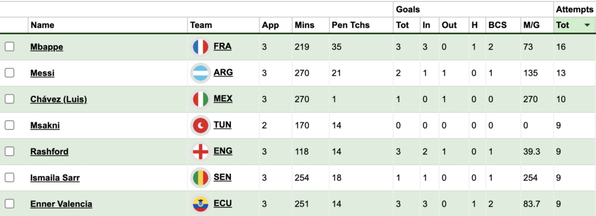The image size is (596, 216).
Task: Click the France flag icon
Action: 200,47
